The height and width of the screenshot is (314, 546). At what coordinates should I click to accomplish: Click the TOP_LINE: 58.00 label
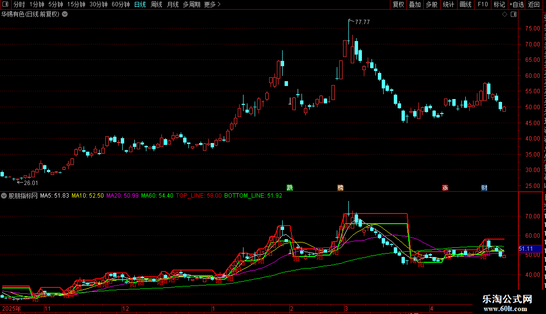tap(199, 196)
